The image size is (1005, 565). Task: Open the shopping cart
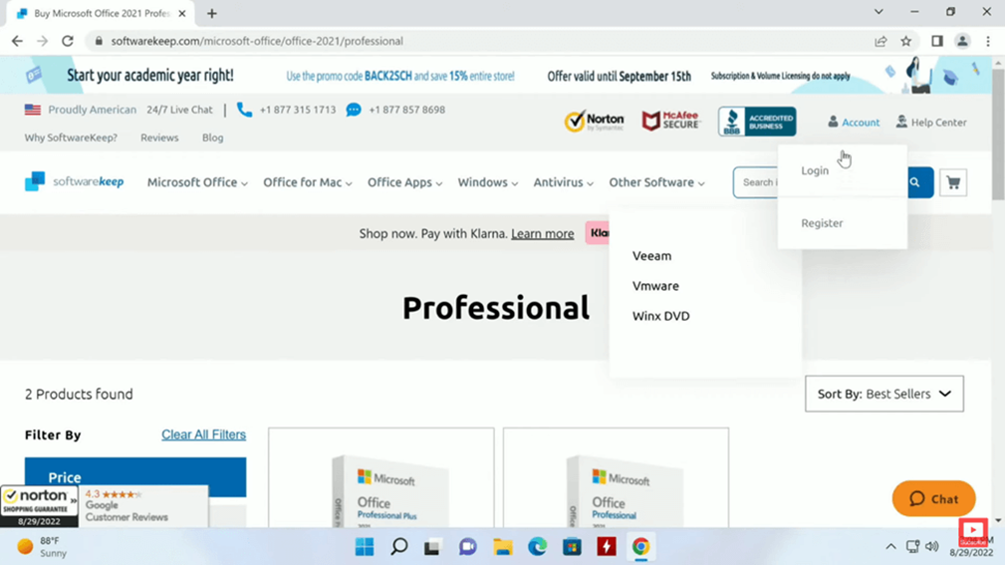(x=953, y=182)
